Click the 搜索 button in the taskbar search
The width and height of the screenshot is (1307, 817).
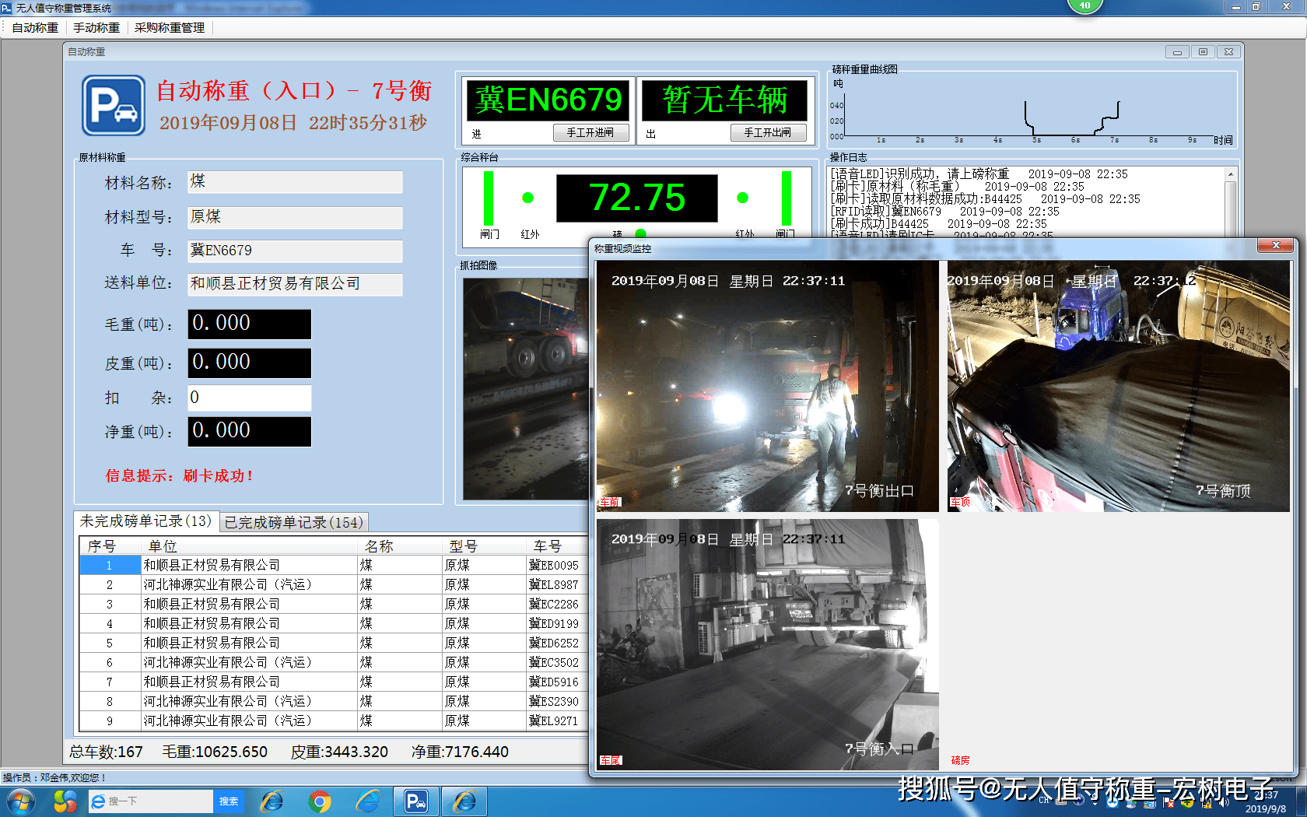229,801
